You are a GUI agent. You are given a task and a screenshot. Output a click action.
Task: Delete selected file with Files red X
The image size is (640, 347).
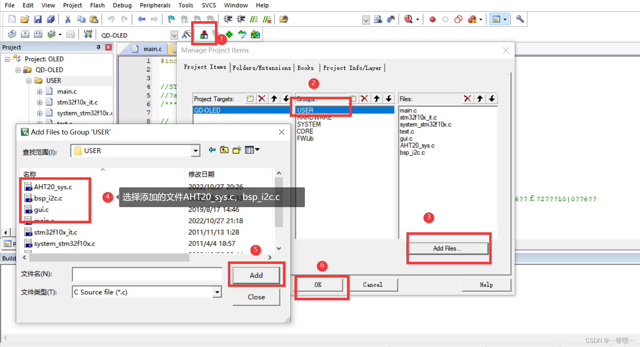point(468,99)
